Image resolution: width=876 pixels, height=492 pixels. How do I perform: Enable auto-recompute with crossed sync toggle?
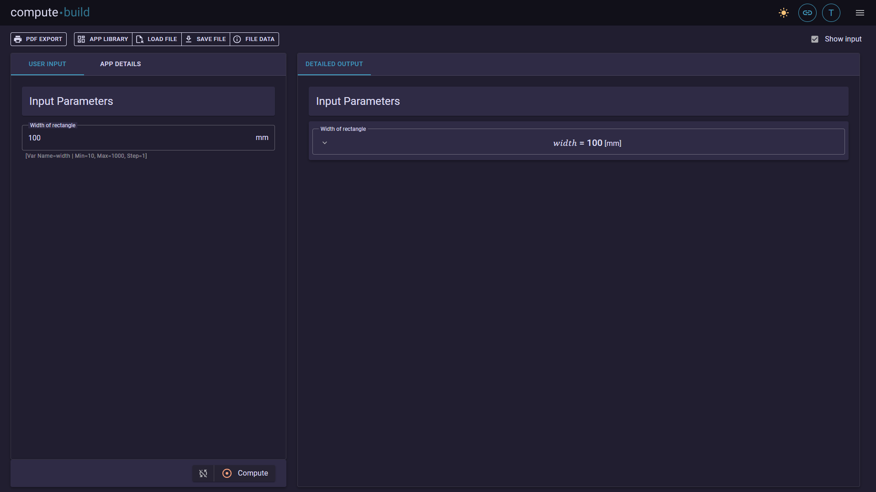point(203,473)
